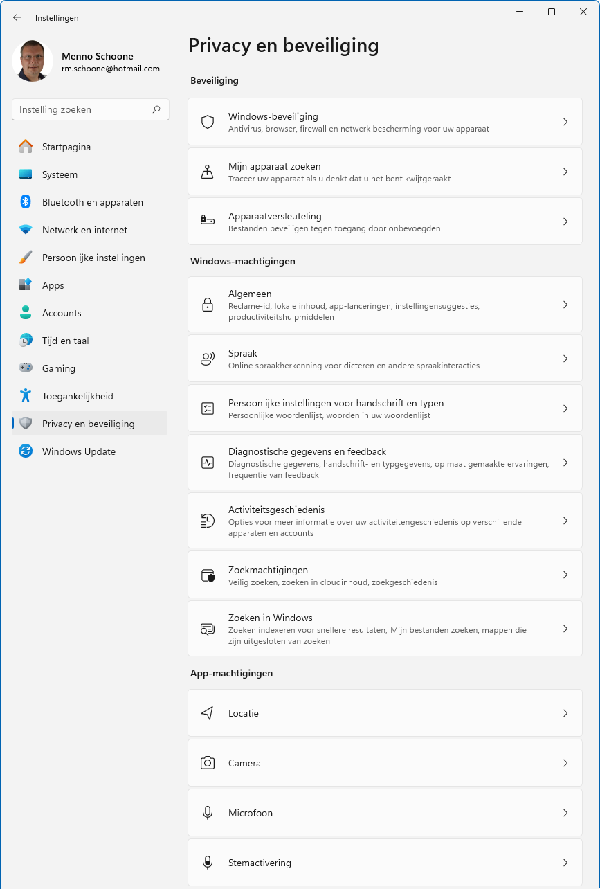Click the Algemeen padlock icon
The width and height of the screenshot is (600, 889).
pos(208,305)
